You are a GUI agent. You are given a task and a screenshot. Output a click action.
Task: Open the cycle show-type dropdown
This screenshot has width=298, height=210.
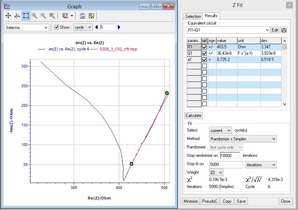coord(83,27)
